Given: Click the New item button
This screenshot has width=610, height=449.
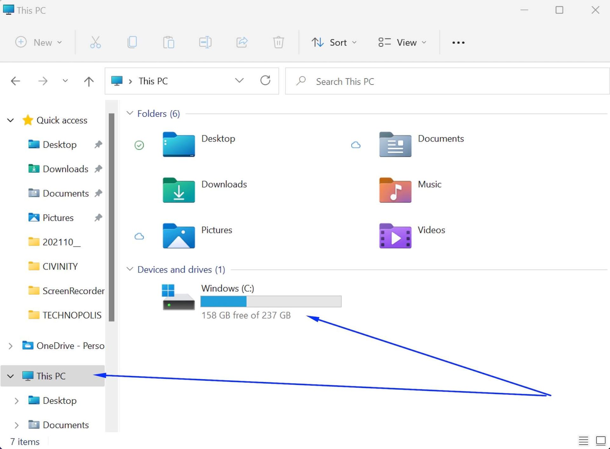Looking at the screenshot, I should pyautogui.click(x=39, y=42).
